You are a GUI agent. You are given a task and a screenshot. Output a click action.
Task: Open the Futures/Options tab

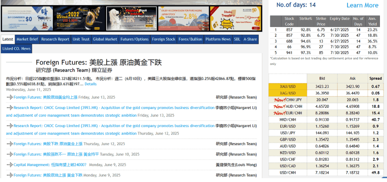(x=134, y=39)
